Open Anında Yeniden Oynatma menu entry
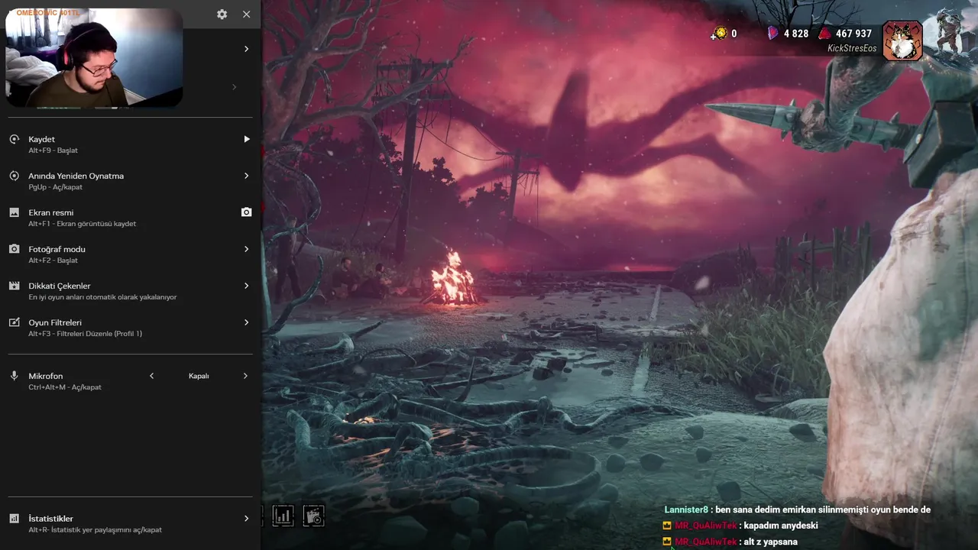Image resolution: width=978 pixels, height=550 pixels. pos(130,181)
